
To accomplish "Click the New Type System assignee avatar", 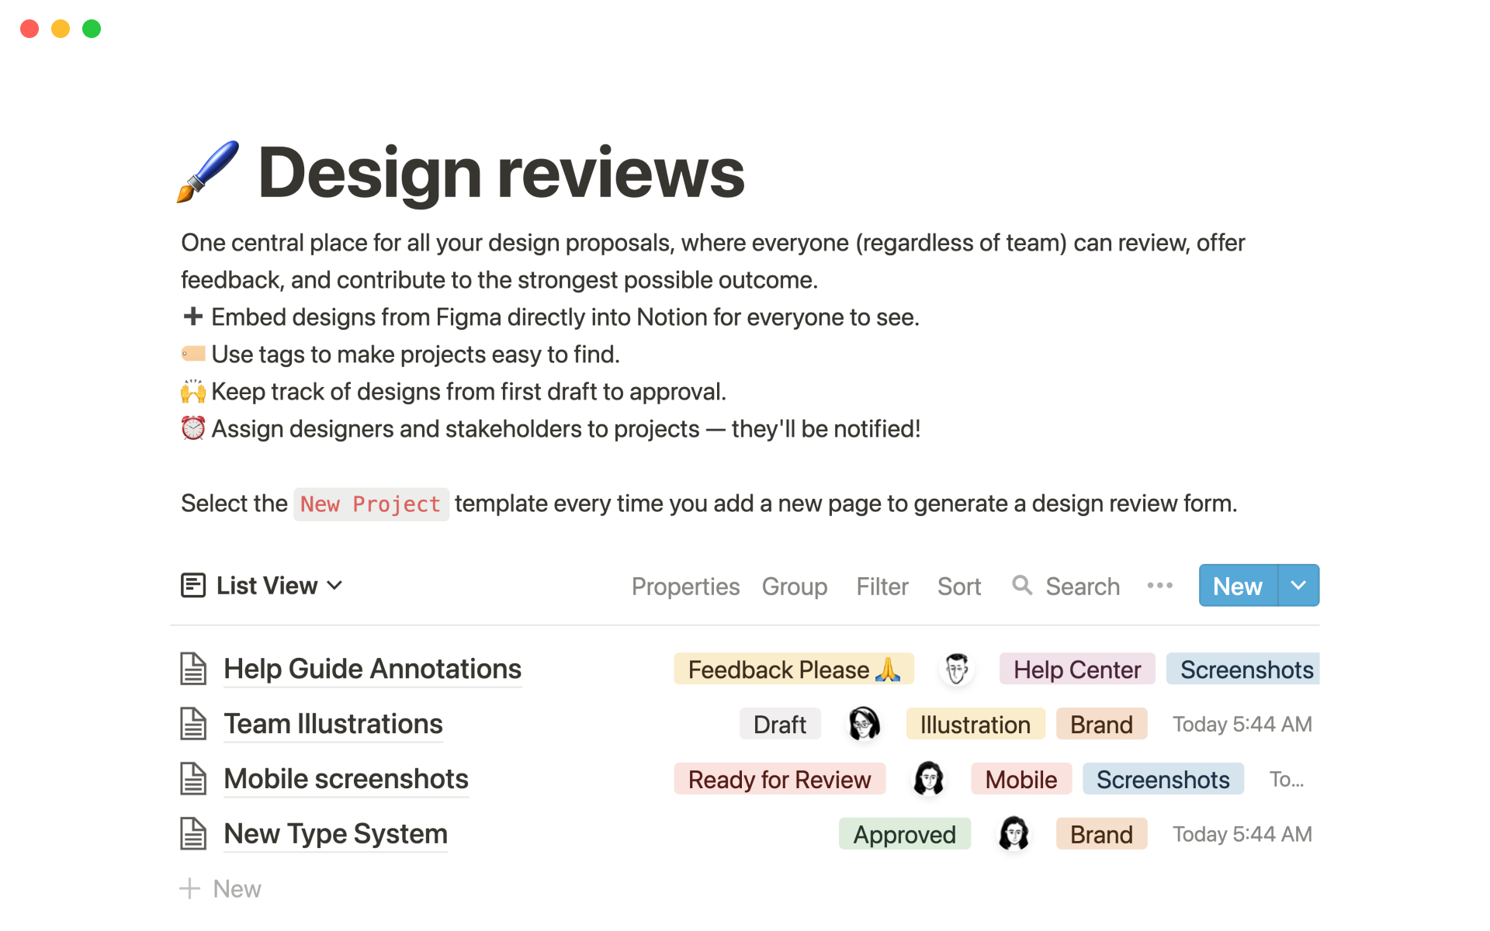I will (1014, 834).
